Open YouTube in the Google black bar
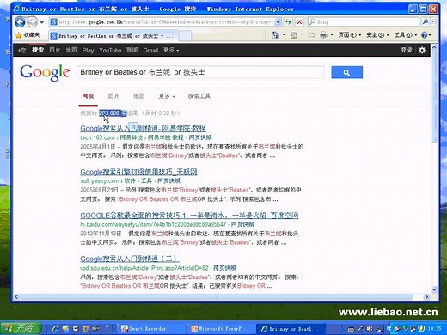 coord(110,51)
